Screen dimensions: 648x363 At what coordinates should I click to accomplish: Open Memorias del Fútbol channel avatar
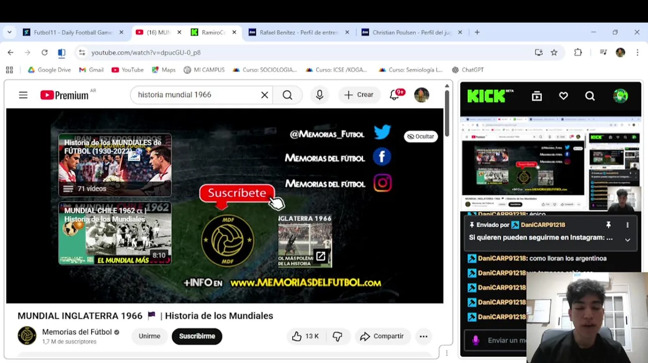click(x=27, y=336)
